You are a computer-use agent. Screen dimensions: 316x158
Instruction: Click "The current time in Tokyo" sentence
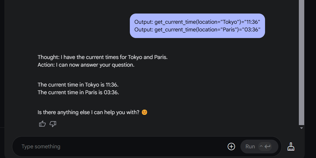[78, 84]
